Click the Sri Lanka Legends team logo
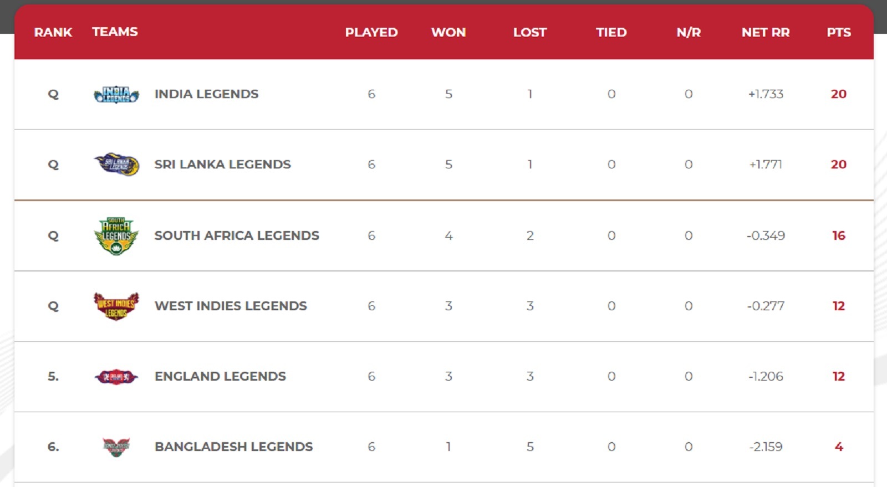This screenshot has height=487, width=887. pos(116,165)
